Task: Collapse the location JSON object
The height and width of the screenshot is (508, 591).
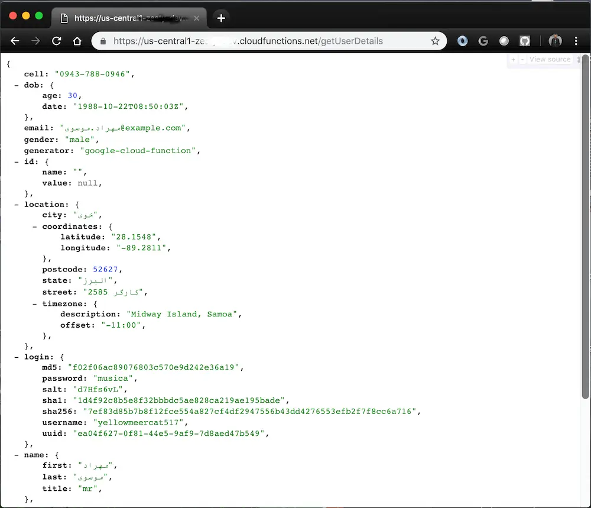Action: [x=17, y=204]
